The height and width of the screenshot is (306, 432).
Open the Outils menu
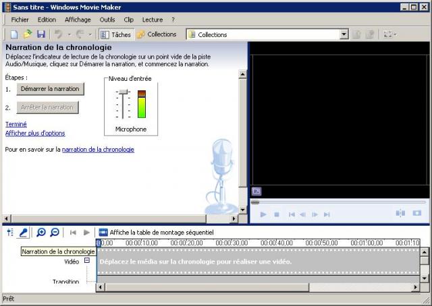(x=107, y=20)
